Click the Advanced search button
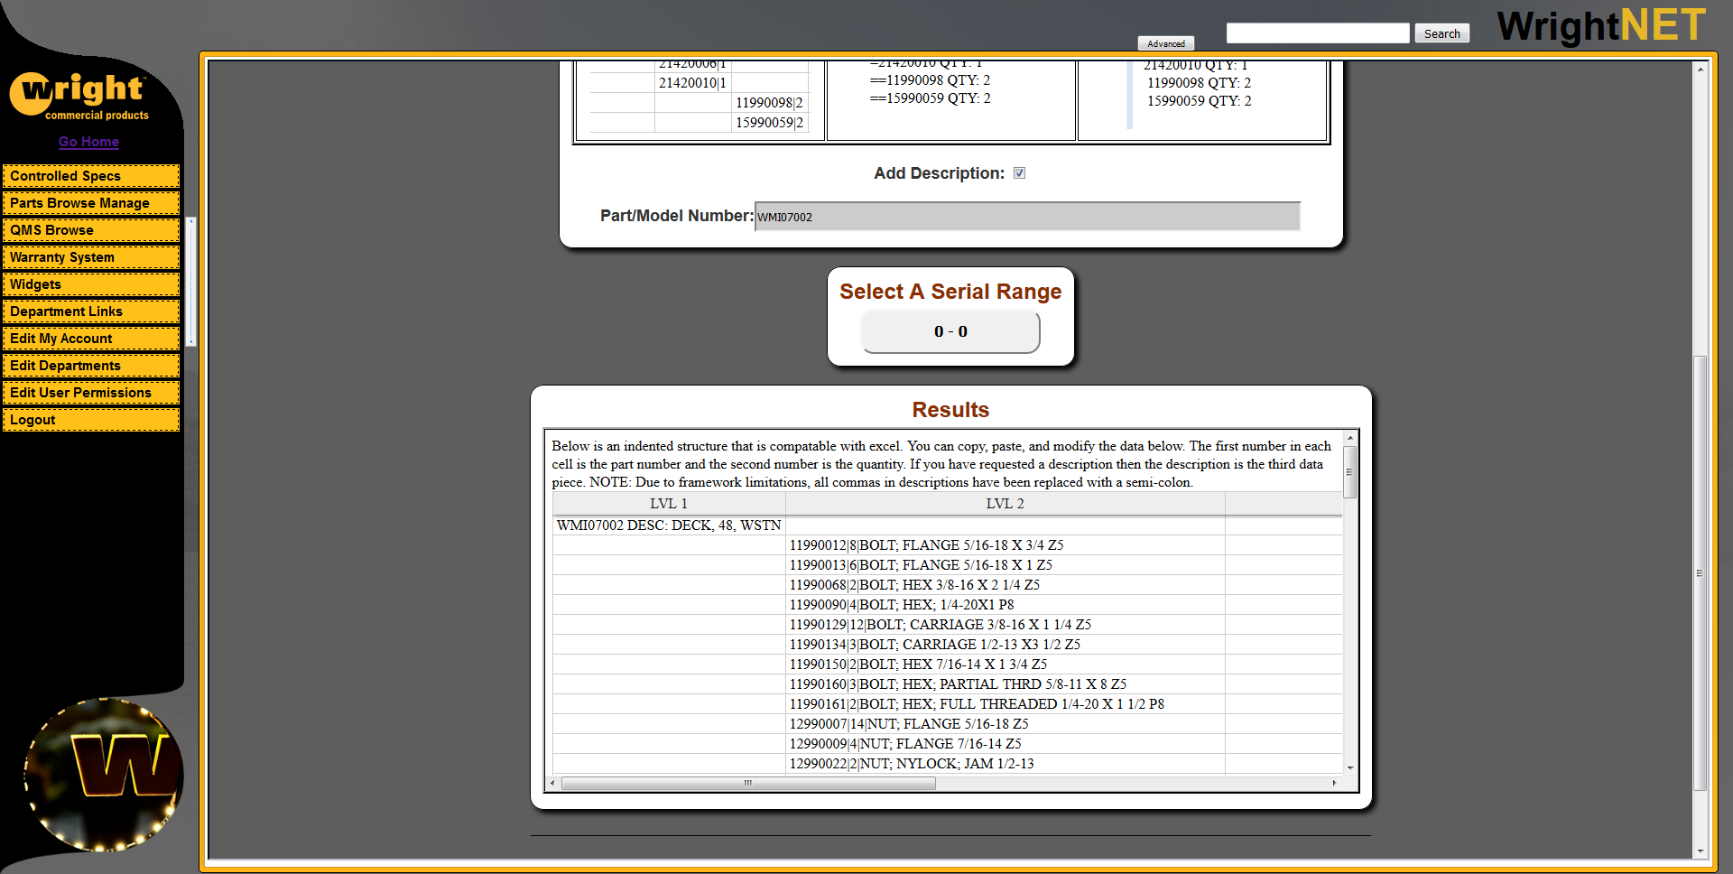 pos(1166,43)
